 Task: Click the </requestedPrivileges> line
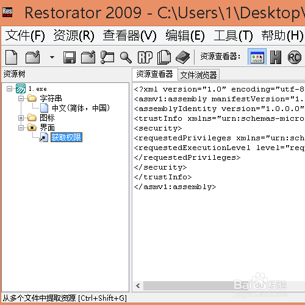point(187,157)
